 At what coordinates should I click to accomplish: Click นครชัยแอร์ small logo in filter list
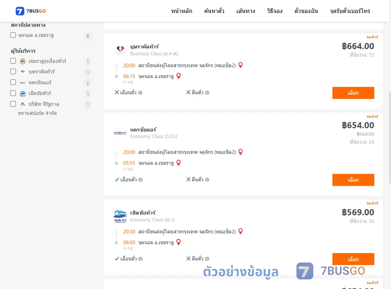click(23, 83)
